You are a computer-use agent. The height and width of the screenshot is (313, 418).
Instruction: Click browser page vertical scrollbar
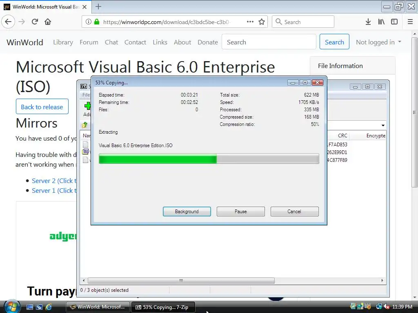415,112
